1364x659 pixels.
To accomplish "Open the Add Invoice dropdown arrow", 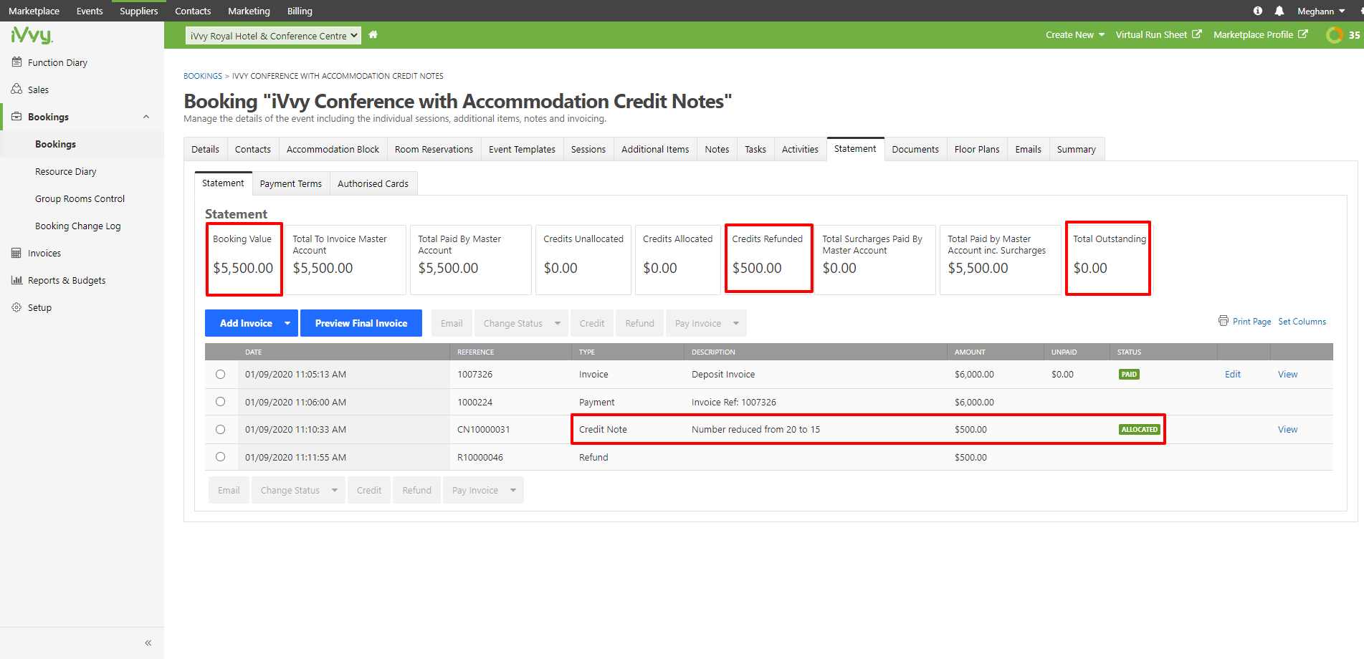I will coord(287,323).
